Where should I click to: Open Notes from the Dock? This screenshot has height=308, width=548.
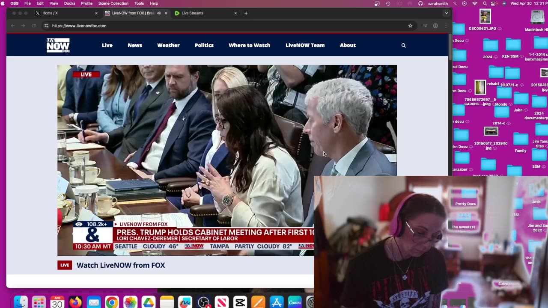pyautogui.click(x=167, y=302)
